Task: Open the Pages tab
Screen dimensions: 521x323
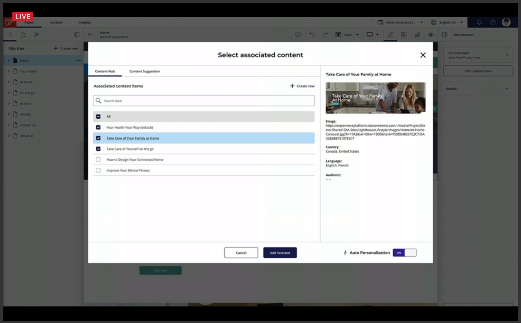Action: 29,23
